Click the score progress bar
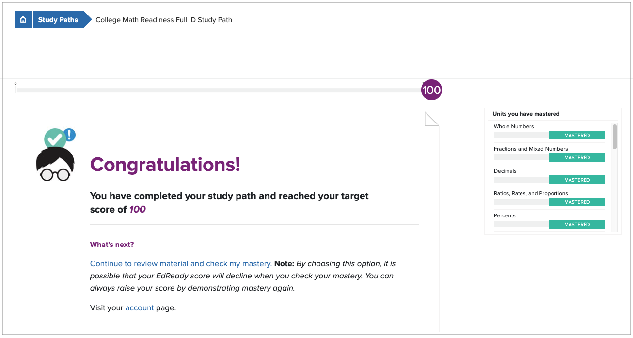 click(219, 91)
